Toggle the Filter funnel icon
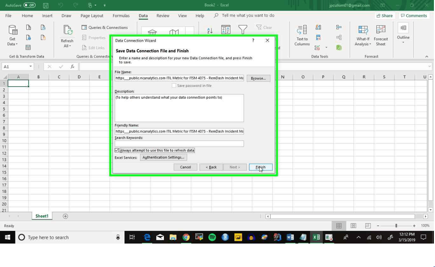Screen dimensions: 435x267 [x=242, y=30]
